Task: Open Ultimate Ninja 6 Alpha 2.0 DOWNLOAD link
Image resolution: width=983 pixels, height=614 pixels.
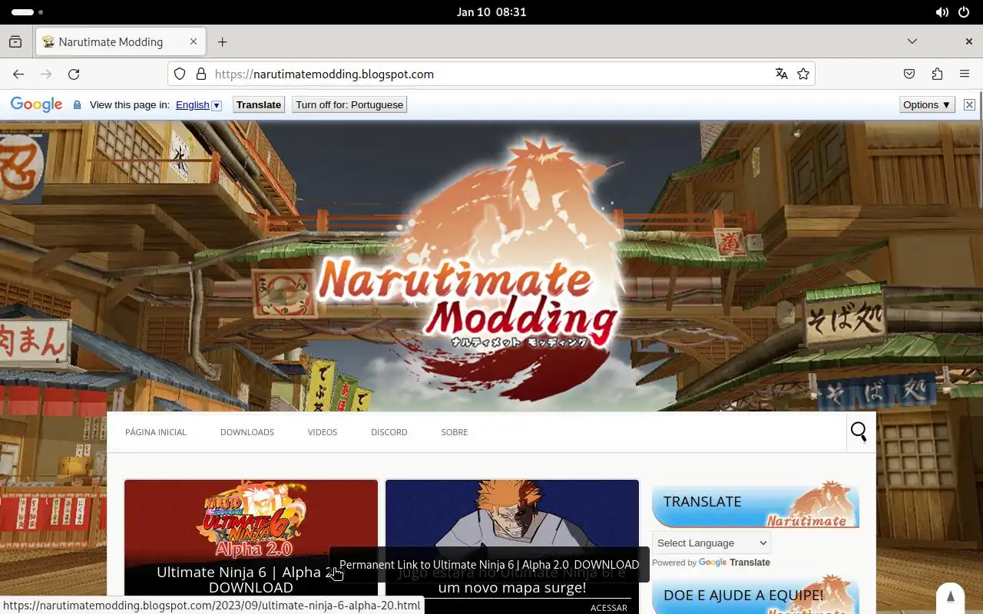Action: (x=251, y=579)
